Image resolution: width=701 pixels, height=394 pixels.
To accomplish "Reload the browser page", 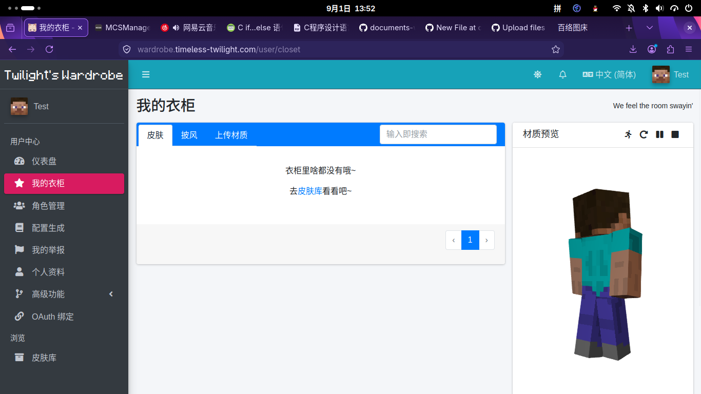I will pyautogui.click(x=49, y=49).
